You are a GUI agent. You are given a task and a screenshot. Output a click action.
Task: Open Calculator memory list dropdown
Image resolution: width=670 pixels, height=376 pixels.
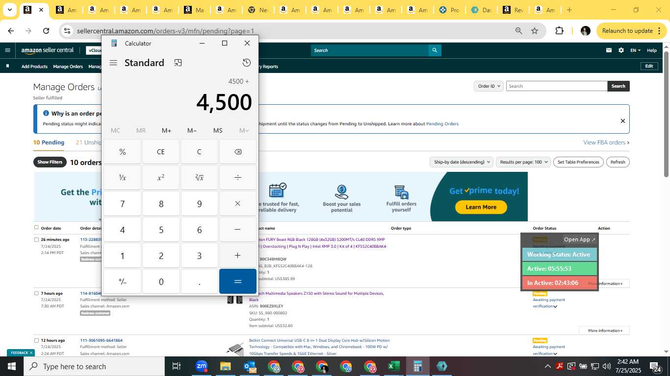coord(244,130)
